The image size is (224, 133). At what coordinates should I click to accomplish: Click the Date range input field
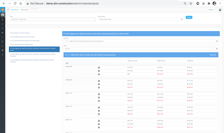point(53,19)
